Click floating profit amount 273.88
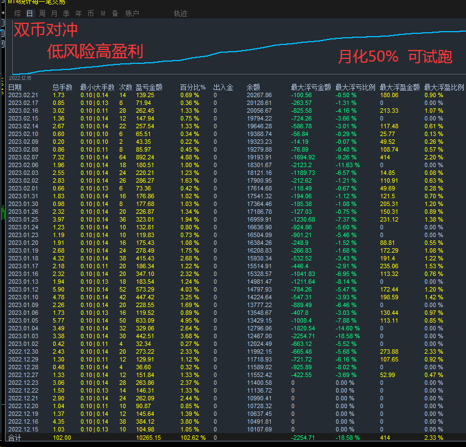Image resolution: width=466 pixels, height=447 pixels. tap(389, 351)
